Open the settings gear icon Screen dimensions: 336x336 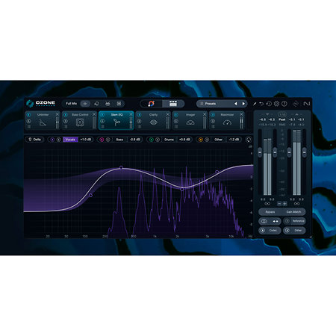[x=276, y=104]
